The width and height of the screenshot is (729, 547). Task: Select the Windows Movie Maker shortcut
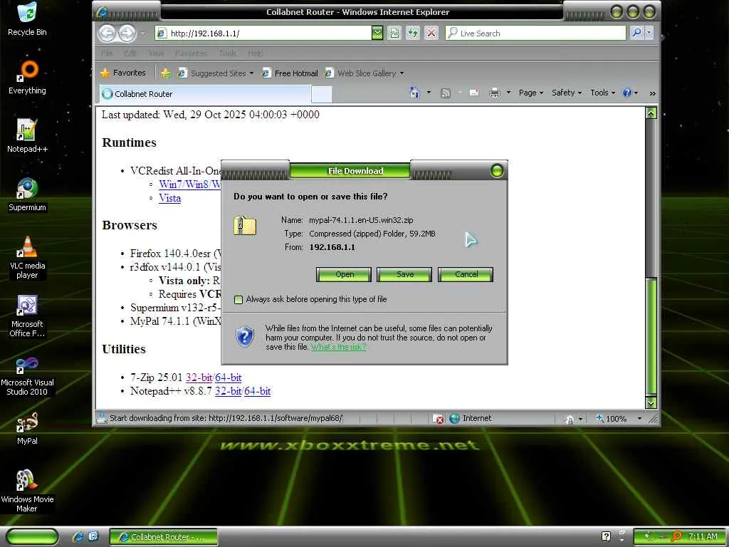[x=27, y=491]
